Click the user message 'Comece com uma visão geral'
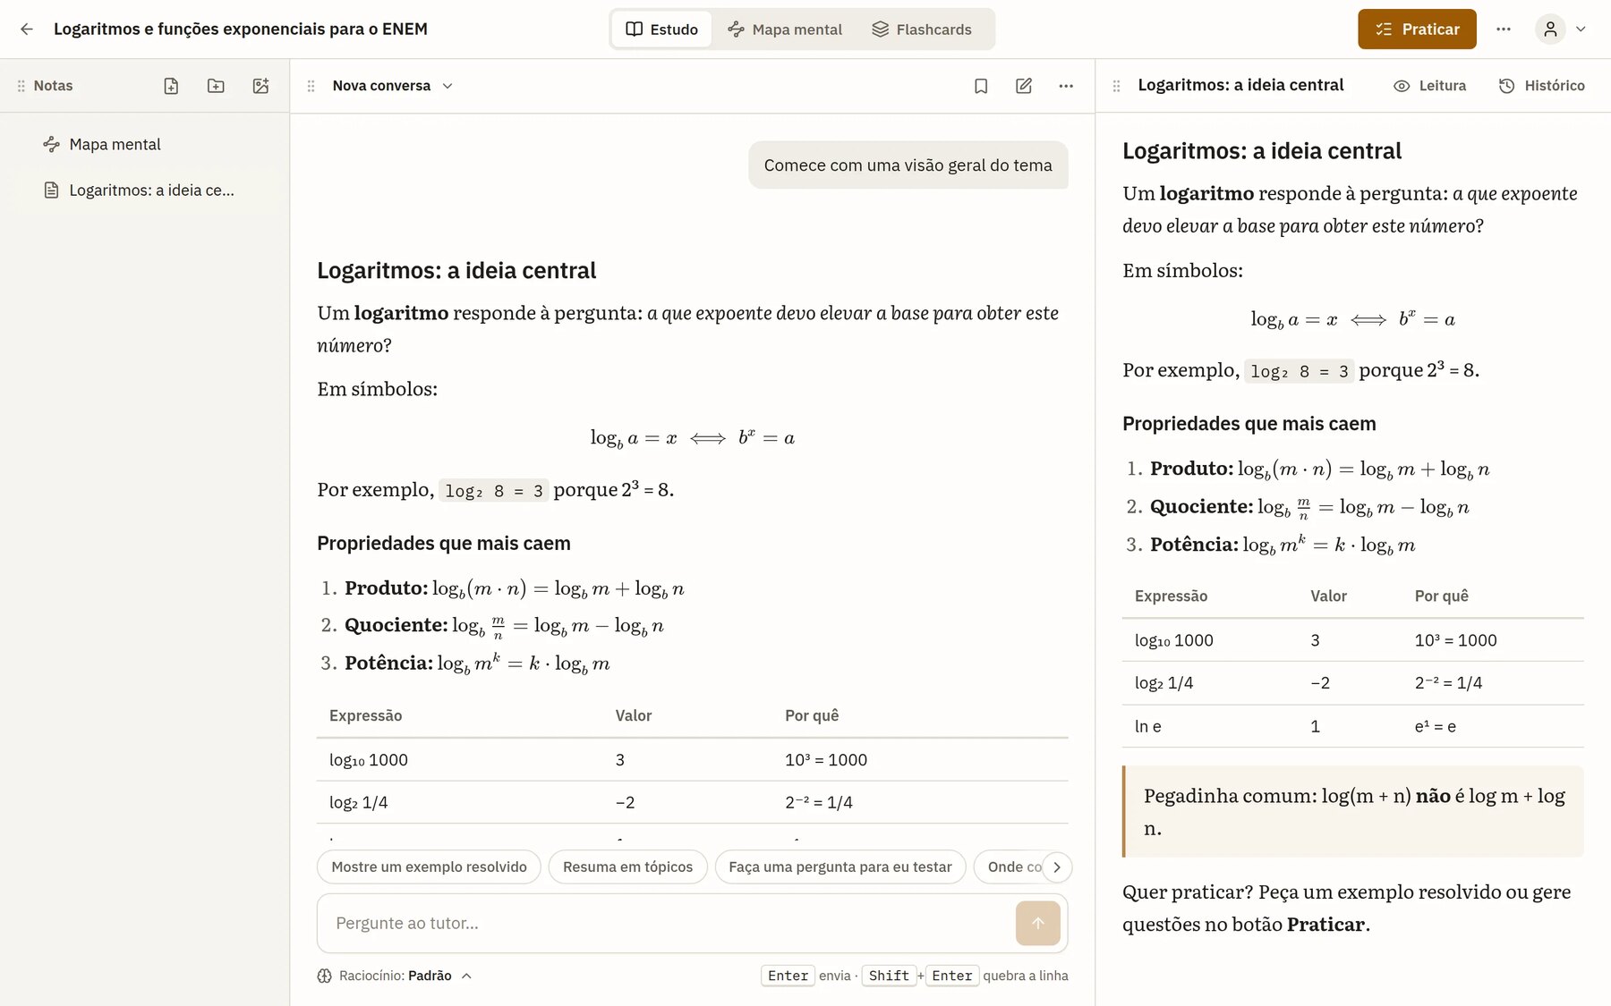This screenshot has width=1611, height=1006. click(x=908, y=165)
